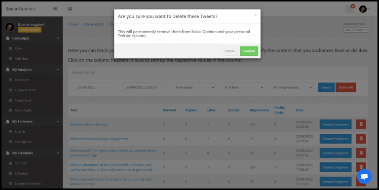The height and width of the screenshot is (190, 379).
Task: Go to the Home breadcrumb
Action: [73, 24]
